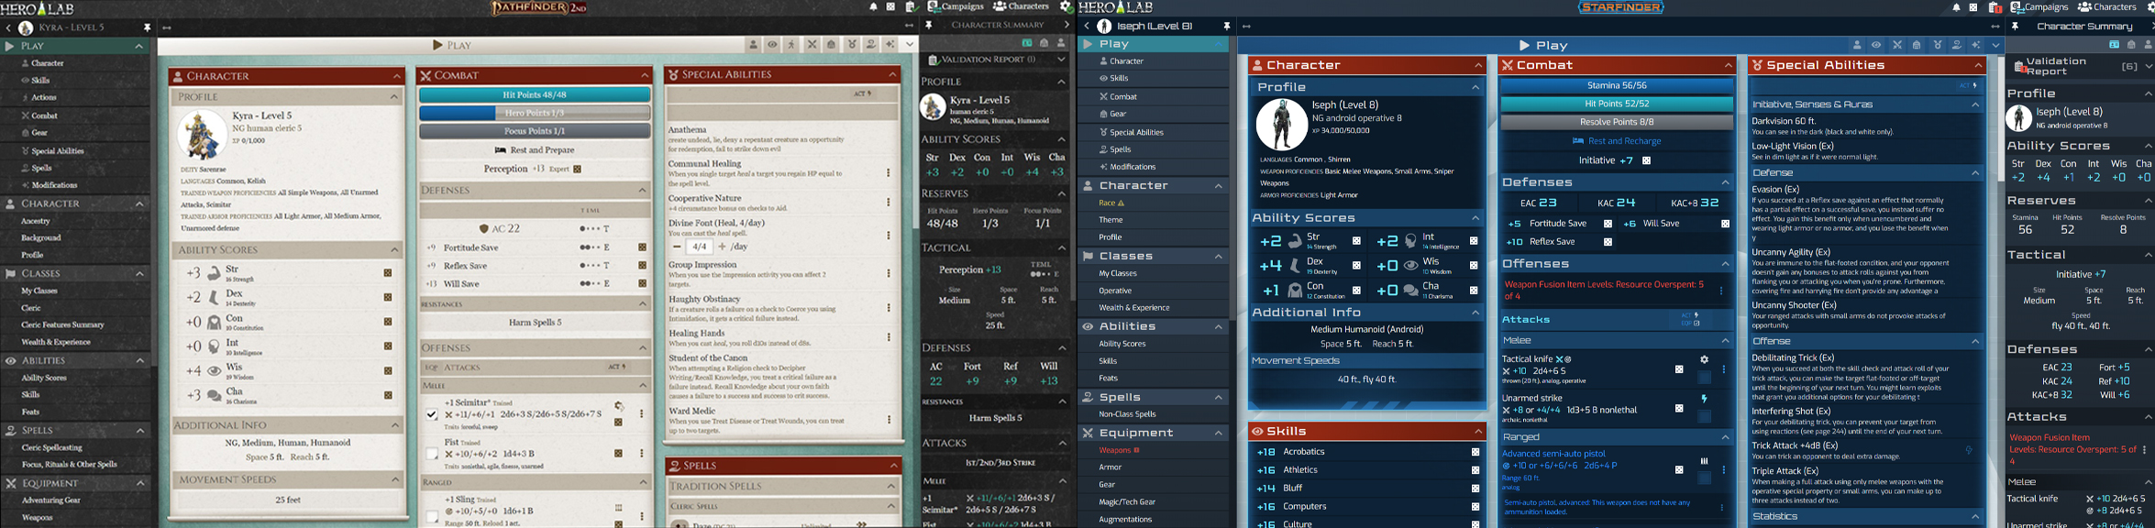Roll Fortitude Save dice in Pathfinder Defenses
The height and width of the screenshot is (528, 2155).
643,247
